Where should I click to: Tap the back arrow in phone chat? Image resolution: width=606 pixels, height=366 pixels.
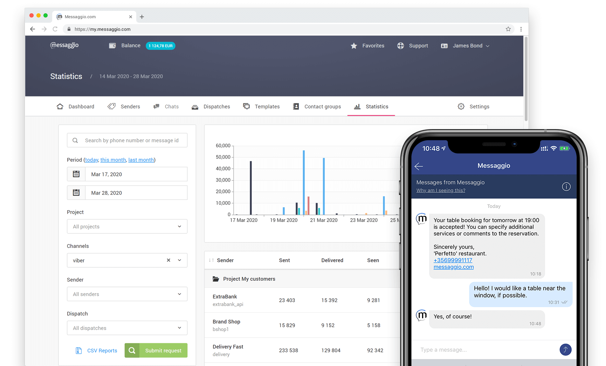[x=419, y=166]
